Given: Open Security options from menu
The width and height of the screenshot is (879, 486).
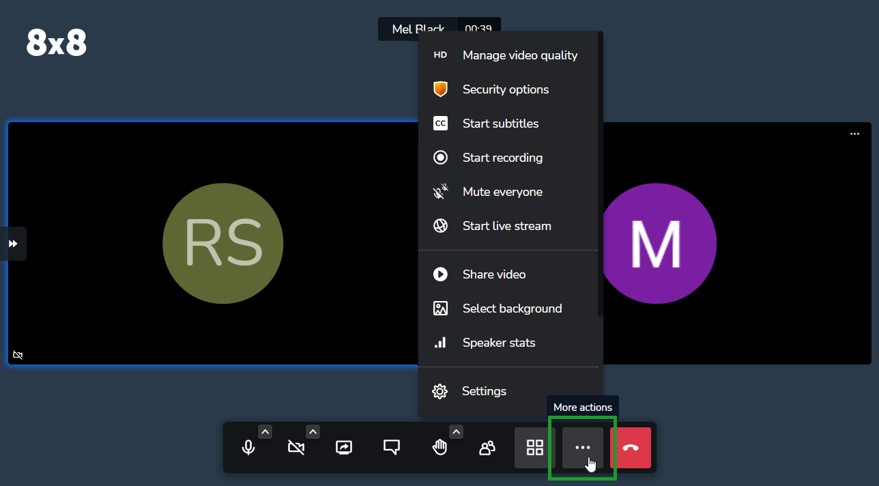Looking at the screenshot, I should tap(508, 89).
